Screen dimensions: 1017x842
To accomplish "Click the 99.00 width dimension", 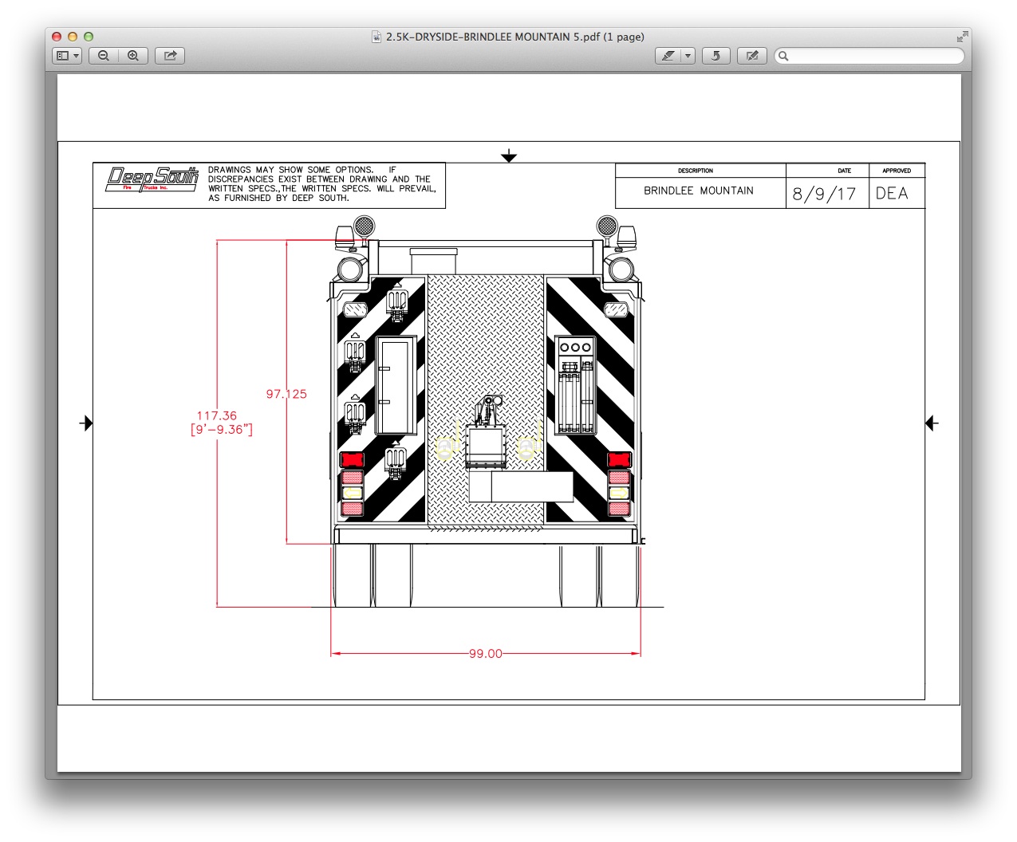I will (x=486, y=654).
